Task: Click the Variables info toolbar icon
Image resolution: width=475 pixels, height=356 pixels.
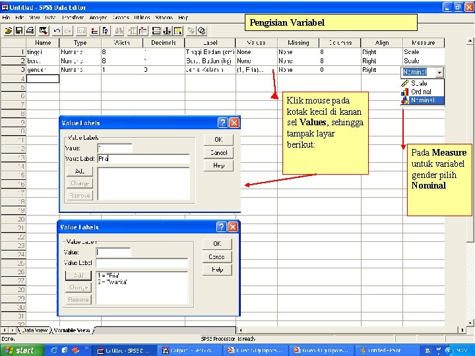Action: (x=105, y=30)
